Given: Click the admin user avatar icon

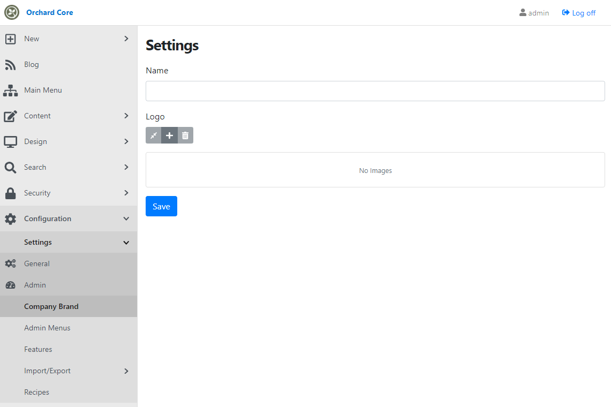Looking at the screenshot, I should 523,12.
